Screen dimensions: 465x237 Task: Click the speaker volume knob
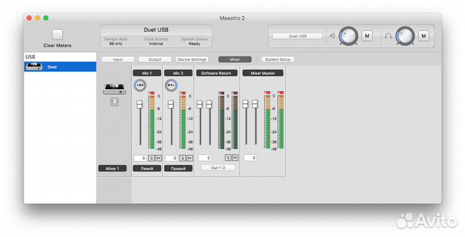[349, 36]
